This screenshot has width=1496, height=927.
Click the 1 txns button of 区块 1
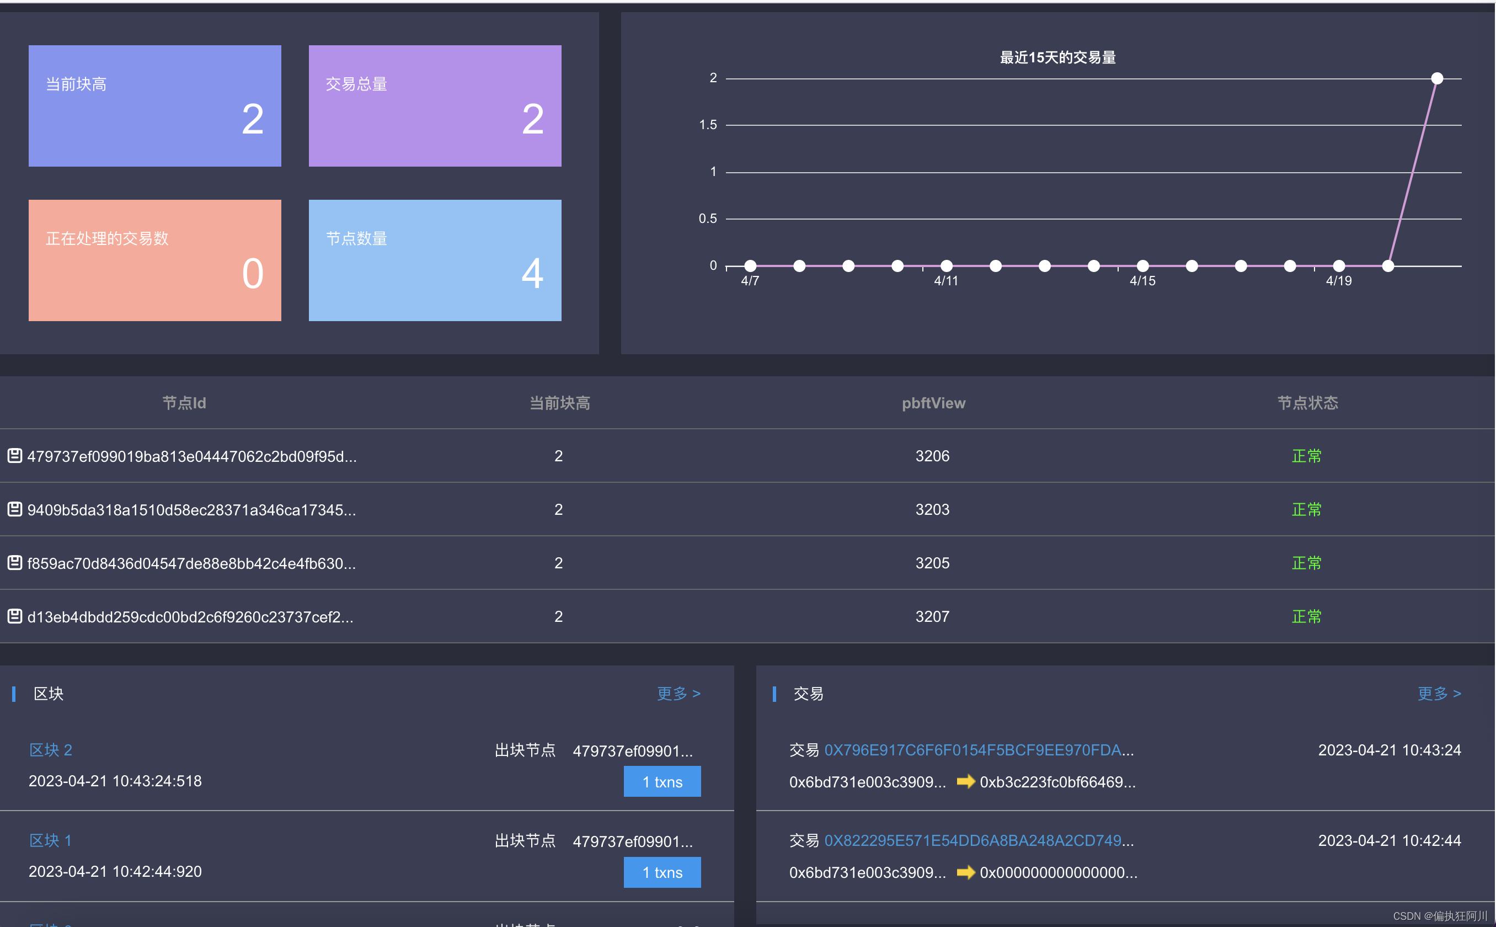[662, 872]
